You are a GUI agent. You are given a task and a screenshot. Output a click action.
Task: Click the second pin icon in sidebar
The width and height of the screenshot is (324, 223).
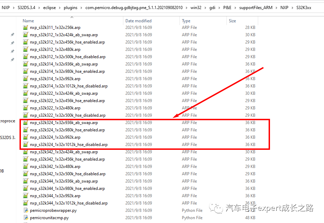coord(13,43)
